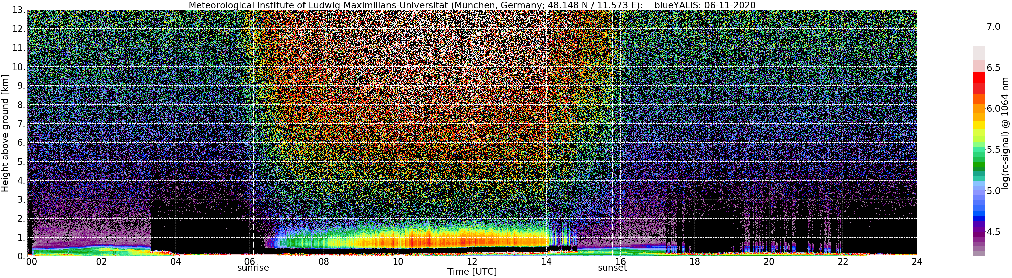Click the colorbar tick label '5.0'
This screenshot has width=1012, height=278.
(x=993, y=191)
